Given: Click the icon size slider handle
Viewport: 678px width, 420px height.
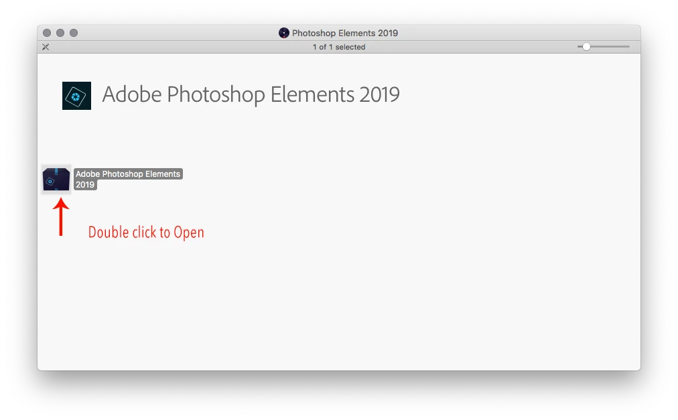Looking at the screenshot, I should [x=586, y=47].
